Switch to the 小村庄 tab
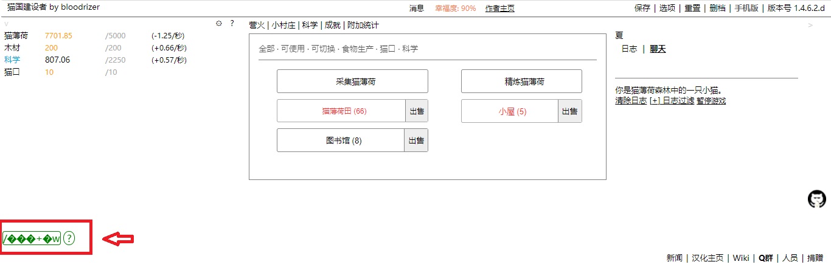The height and width of the screenshot is (270, 831). [x=285, y=26]
